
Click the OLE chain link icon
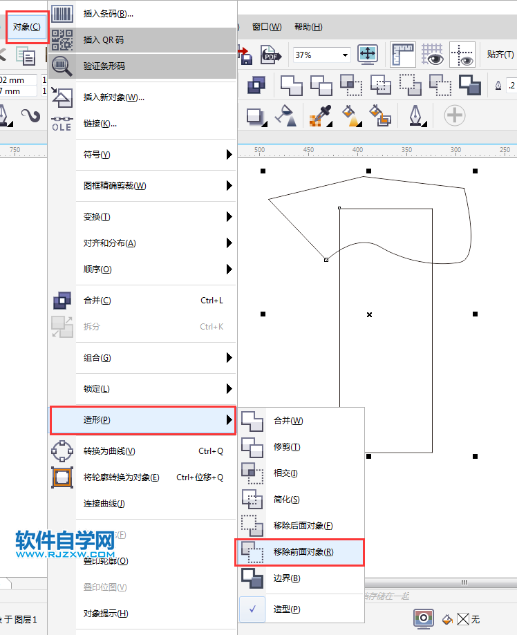coord(62,124)
